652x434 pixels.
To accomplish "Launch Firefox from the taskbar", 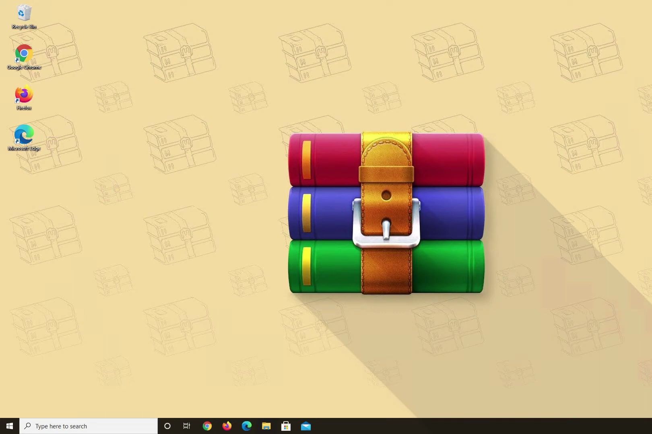I will (x=227, y=426).
